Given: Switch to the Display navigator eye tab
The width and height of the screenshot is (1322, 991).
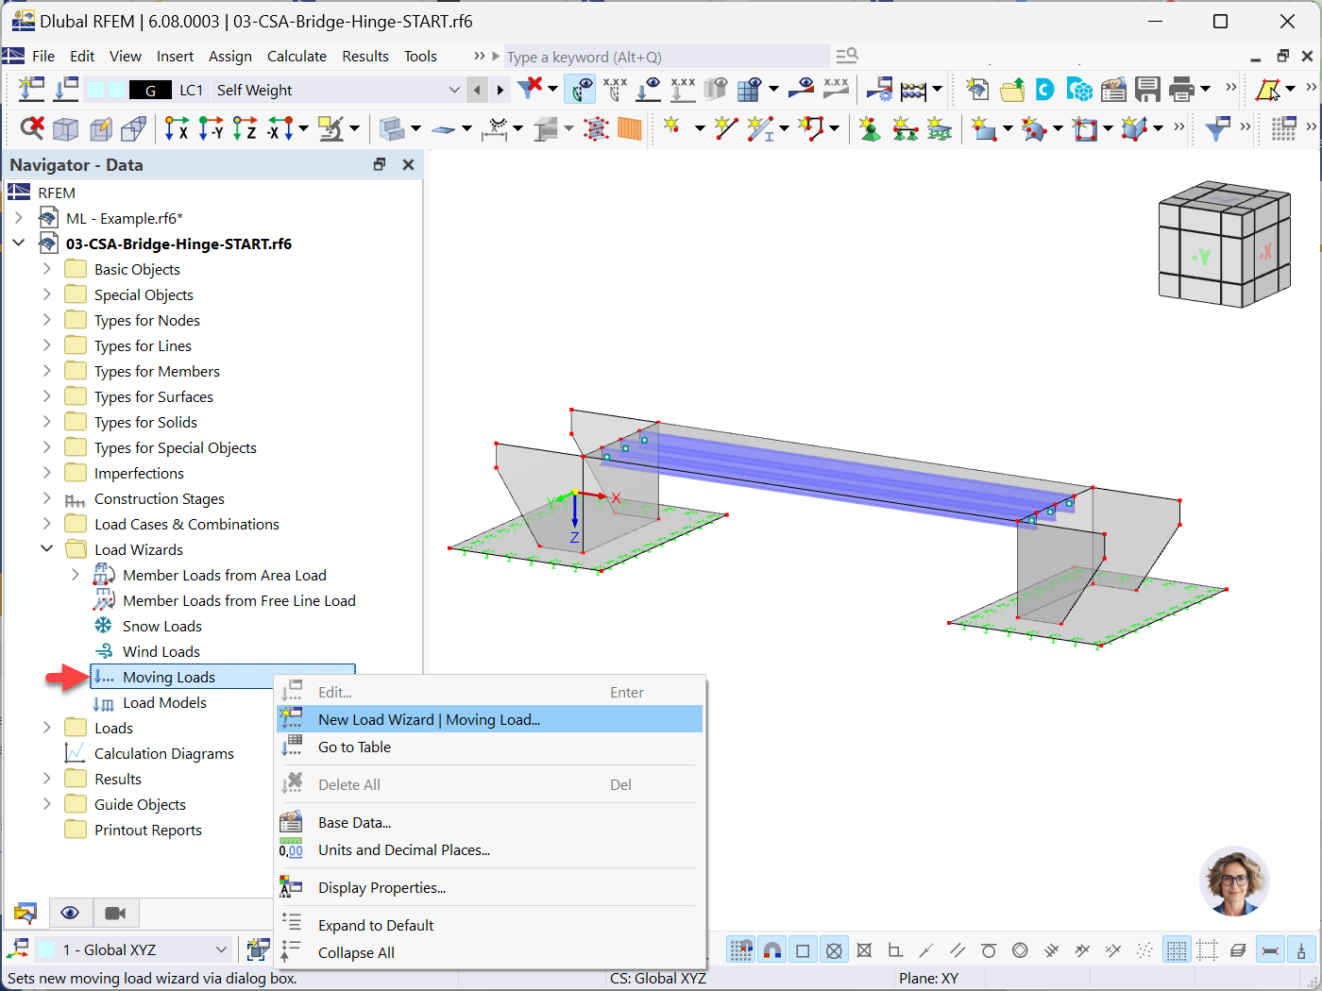Looking at the screenshot, I should click(x=70, y=913).
